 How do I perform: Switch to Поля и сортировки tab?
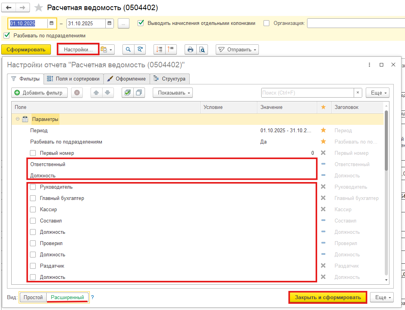(73, 79)
